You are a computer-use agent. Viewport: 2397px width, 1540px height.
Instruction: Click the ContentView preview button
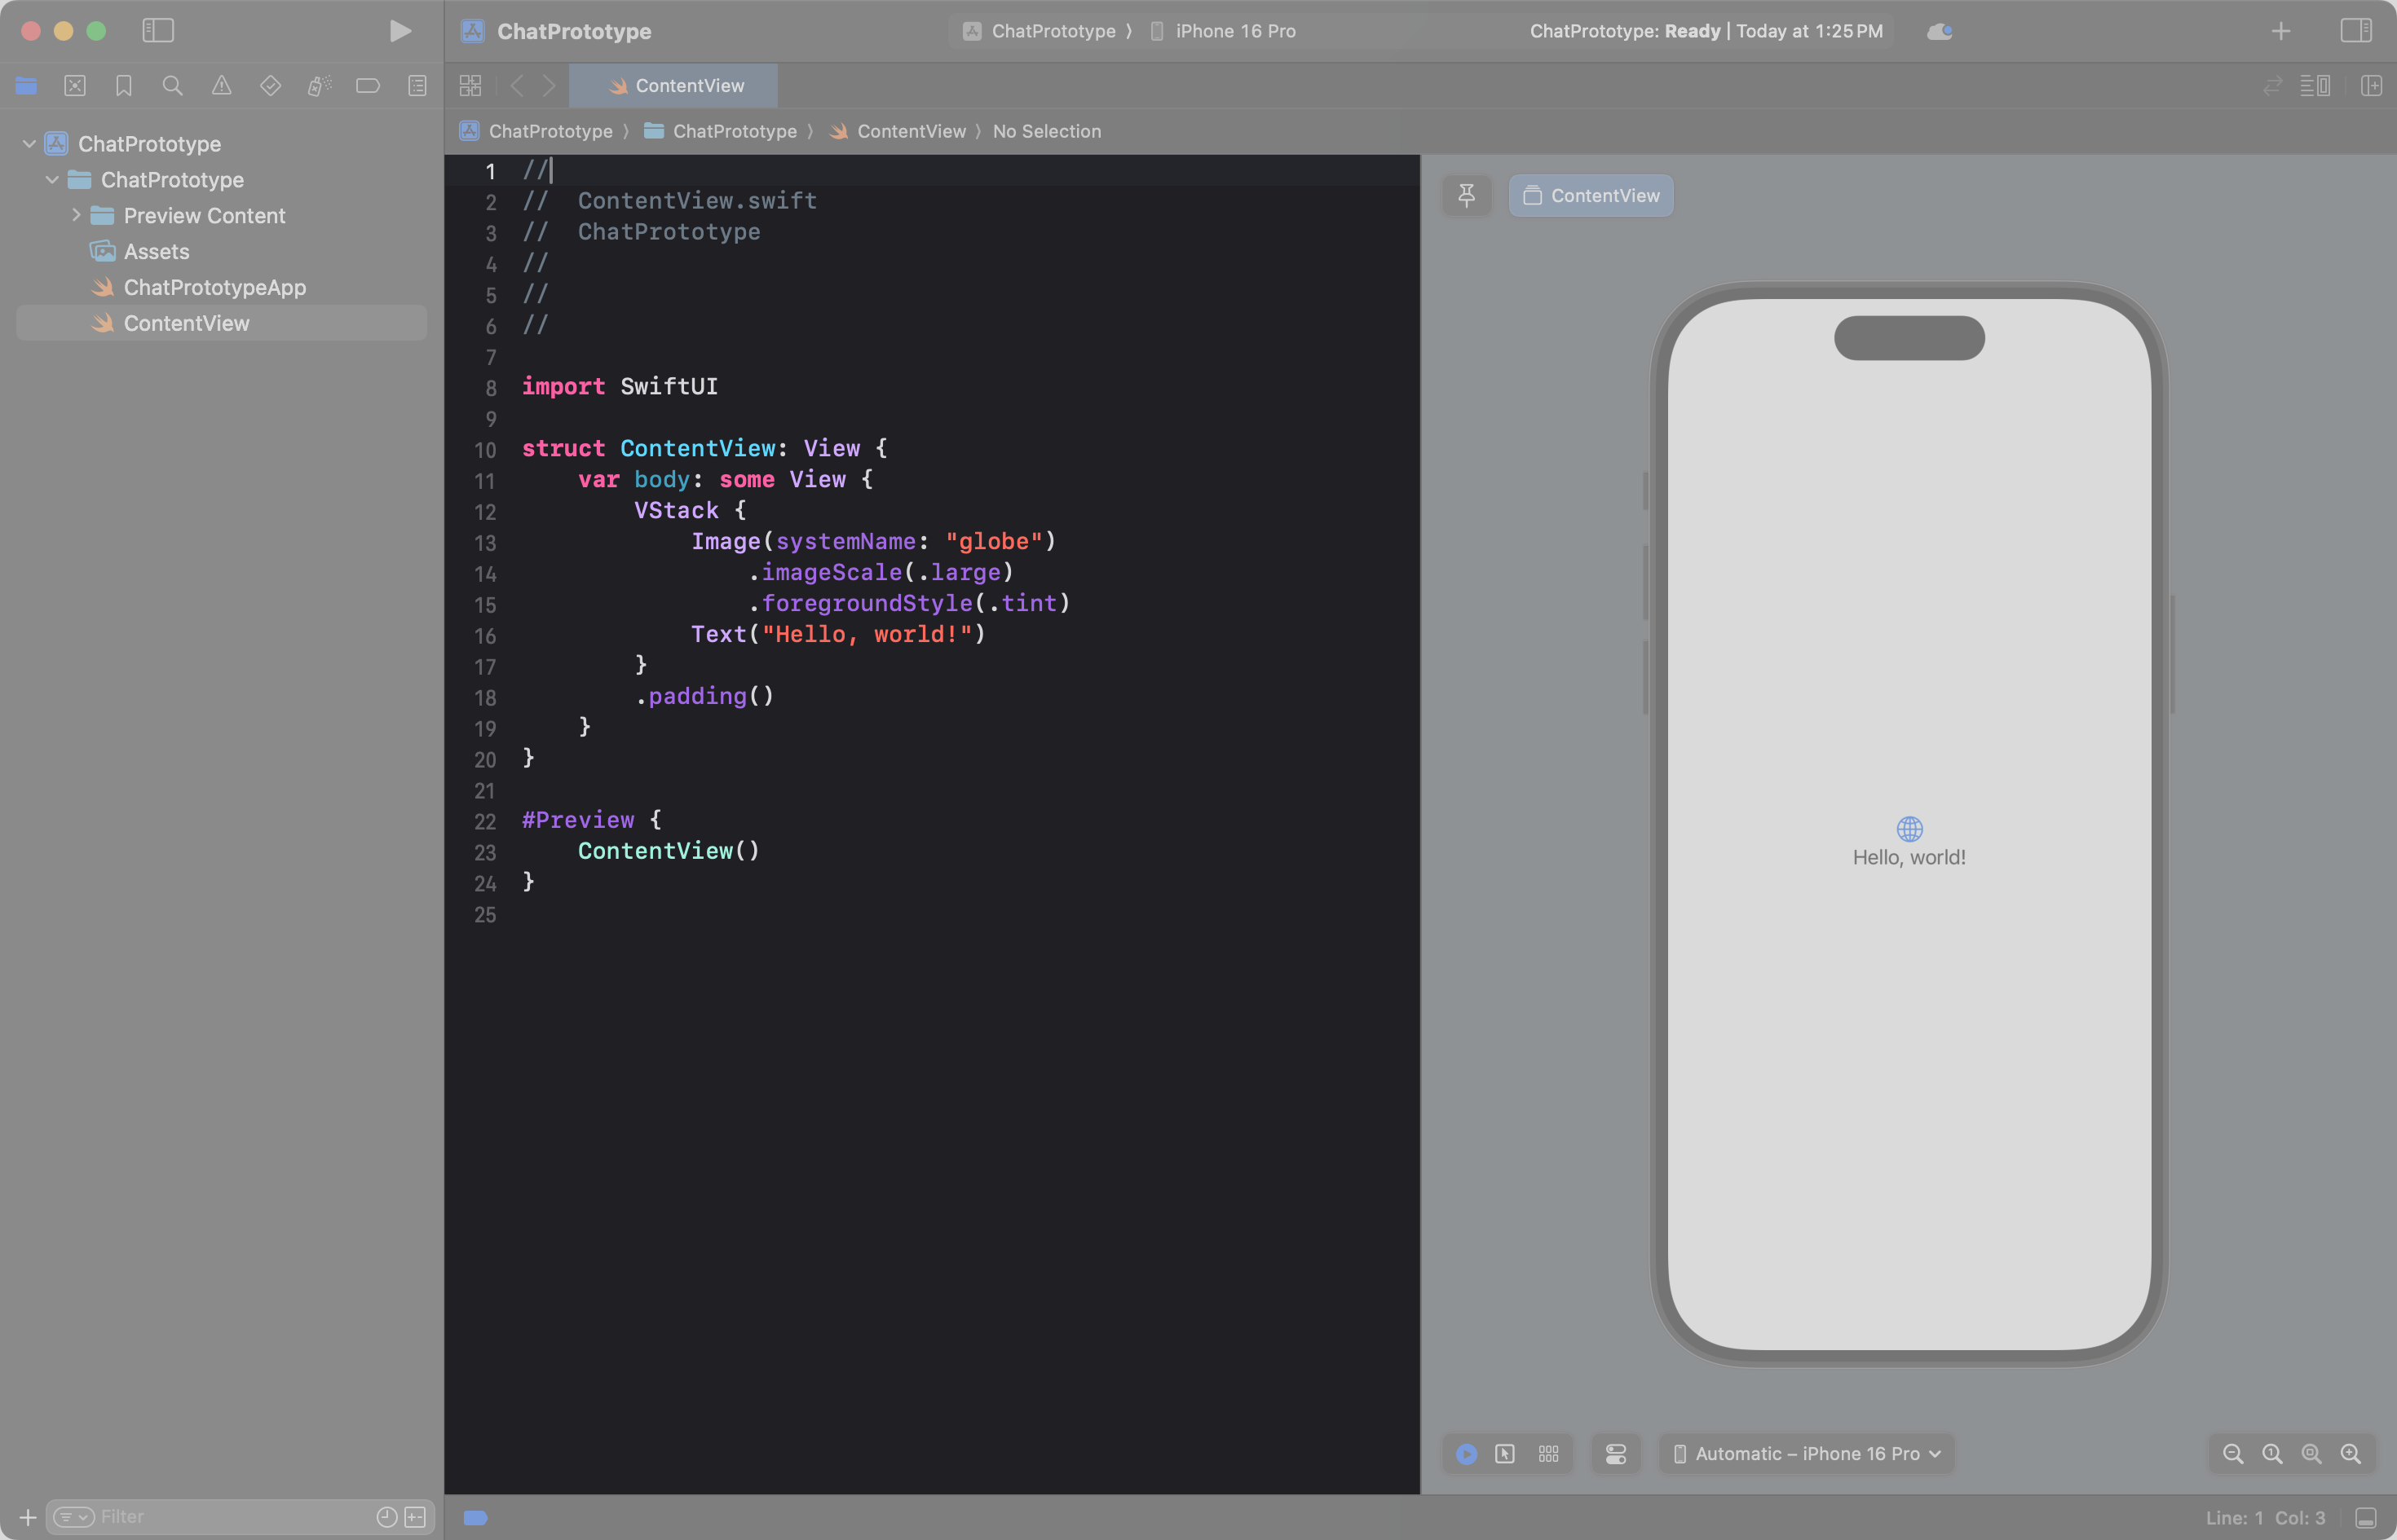tap(1591, 196)
